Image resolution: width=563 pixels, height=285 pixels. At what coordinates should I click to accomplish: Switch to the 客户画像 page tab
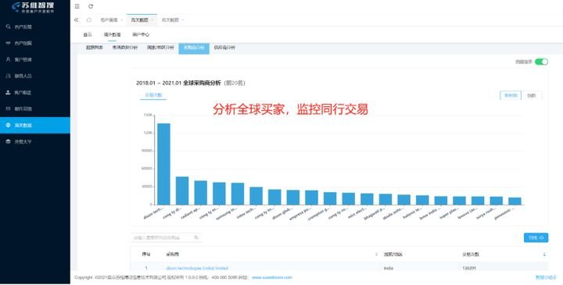tap(109, 20)
